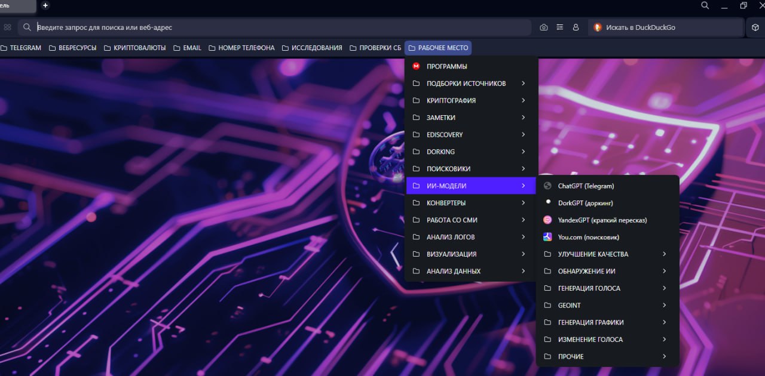Viewport: 765px width, 376px height.
Task: Open the extensions cube icon
Action: coord(755,27)
